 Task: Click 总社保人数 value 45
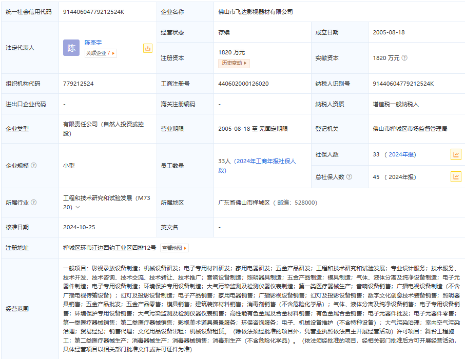376,177
